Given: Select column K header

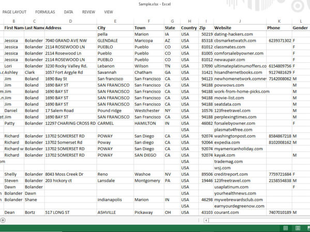Looking at the screenshot, I should pos(279,21).
